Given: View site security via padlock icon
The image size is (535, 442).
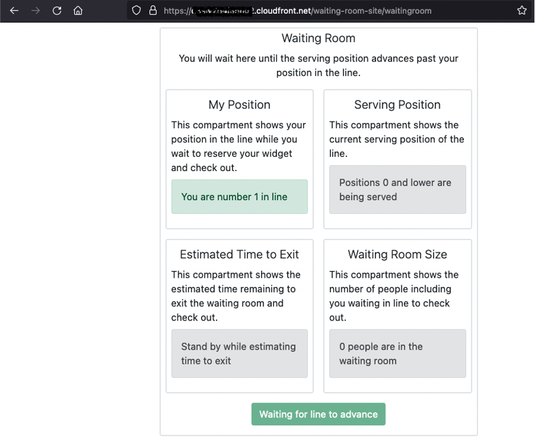Looking at the screenshot, I should 153,11.
